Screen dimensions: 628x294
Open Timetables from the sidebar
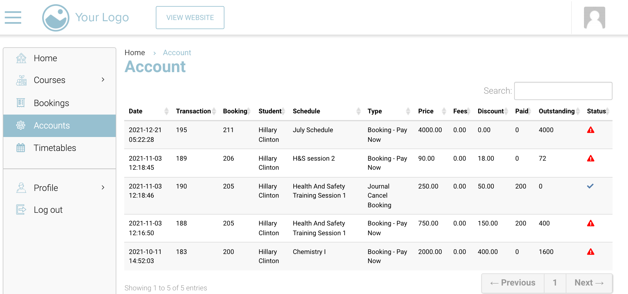click(x=55, y=148)
